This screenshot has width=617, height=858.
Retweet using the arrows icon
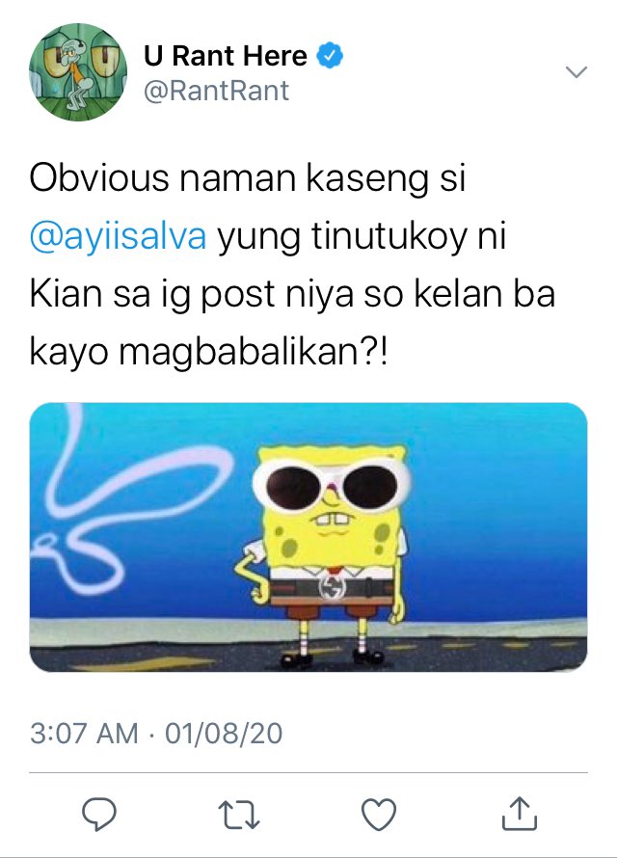(238, 815)
